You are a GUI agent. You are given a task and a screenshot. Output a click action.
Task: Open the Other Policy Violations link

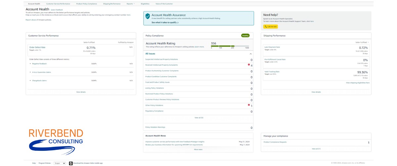(x=154, y=105)
